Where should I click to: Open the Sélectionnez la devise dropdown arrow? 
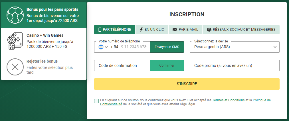(x=275, y=47)
